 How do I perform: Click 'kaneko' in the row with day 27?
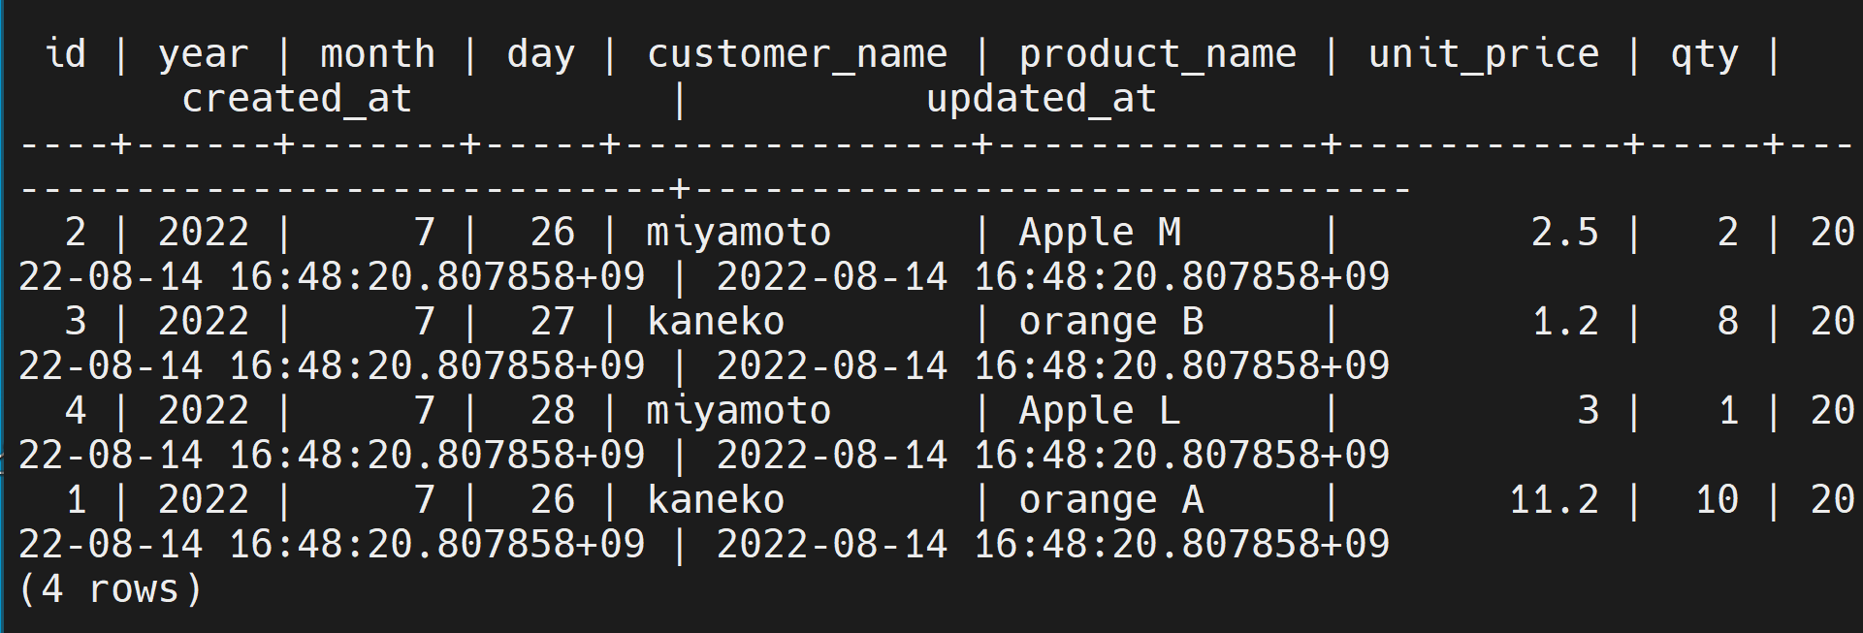[x=715, y=321]
